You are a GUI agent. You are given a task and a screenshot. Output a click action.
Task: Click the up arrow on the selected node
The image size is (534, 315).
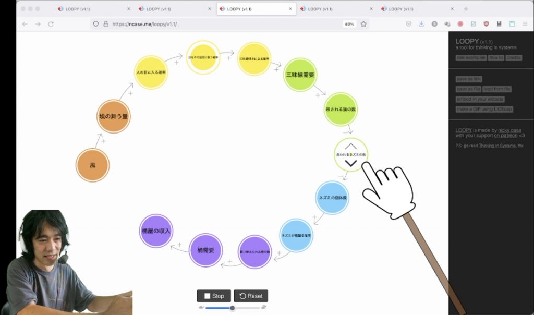(351, 146)
